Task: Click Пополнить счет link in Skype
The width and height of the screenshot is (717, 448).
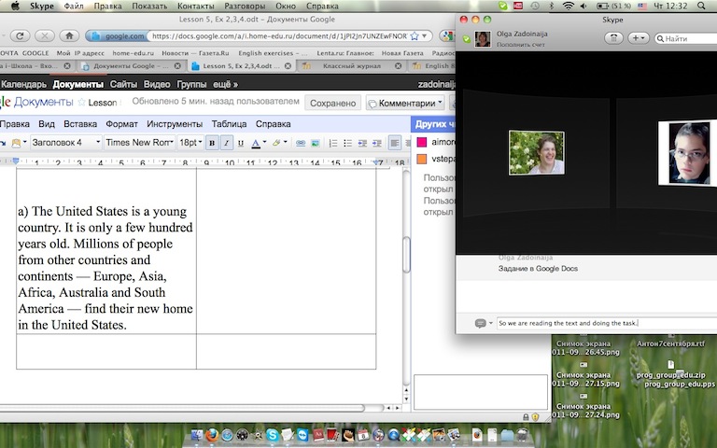Action: coord(520,45)
